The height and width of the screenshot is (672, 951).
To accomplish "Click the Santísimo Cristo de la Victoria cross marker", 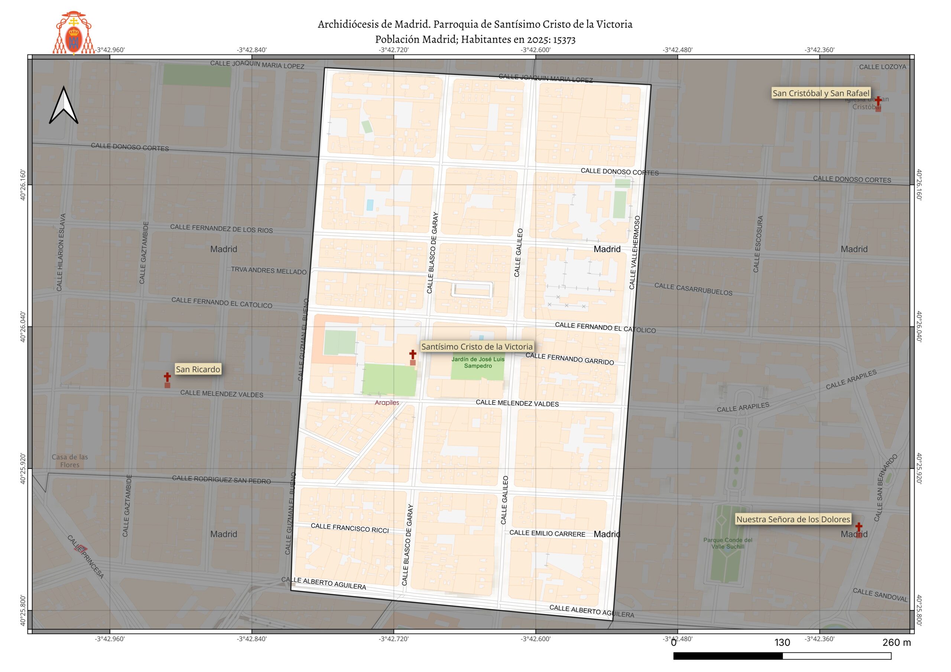I will (413, 355).
